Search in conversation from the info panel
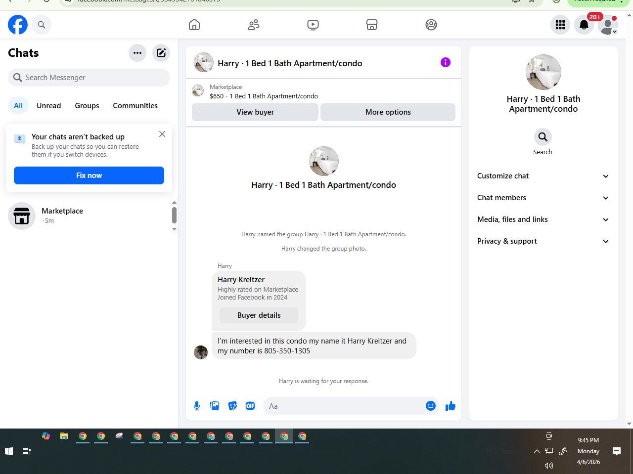Image resolution: width=633 pixels, height=474 pixels. click(543, 137)
